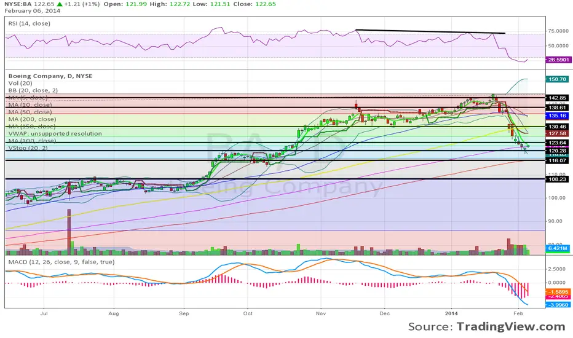The height and width of the screenshot is (338, 573).
Task: Open the MACD (12, 26, close, 9, false, true) label
Action: pos(61,262)
